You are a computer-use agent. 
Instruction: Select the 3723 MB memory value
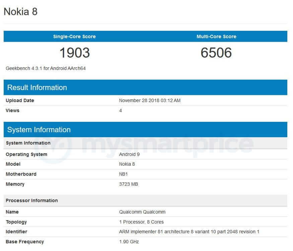129,184
